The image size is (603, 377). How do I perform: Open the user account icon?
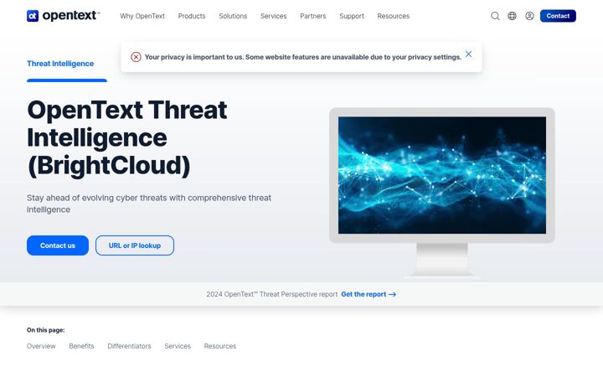pyautogui.click(x=529, y=16)
